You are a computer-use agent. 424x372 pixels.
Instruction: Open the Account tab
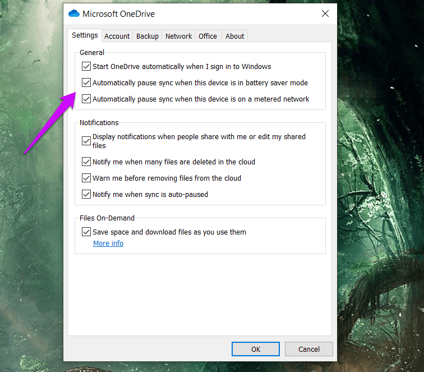117,36
